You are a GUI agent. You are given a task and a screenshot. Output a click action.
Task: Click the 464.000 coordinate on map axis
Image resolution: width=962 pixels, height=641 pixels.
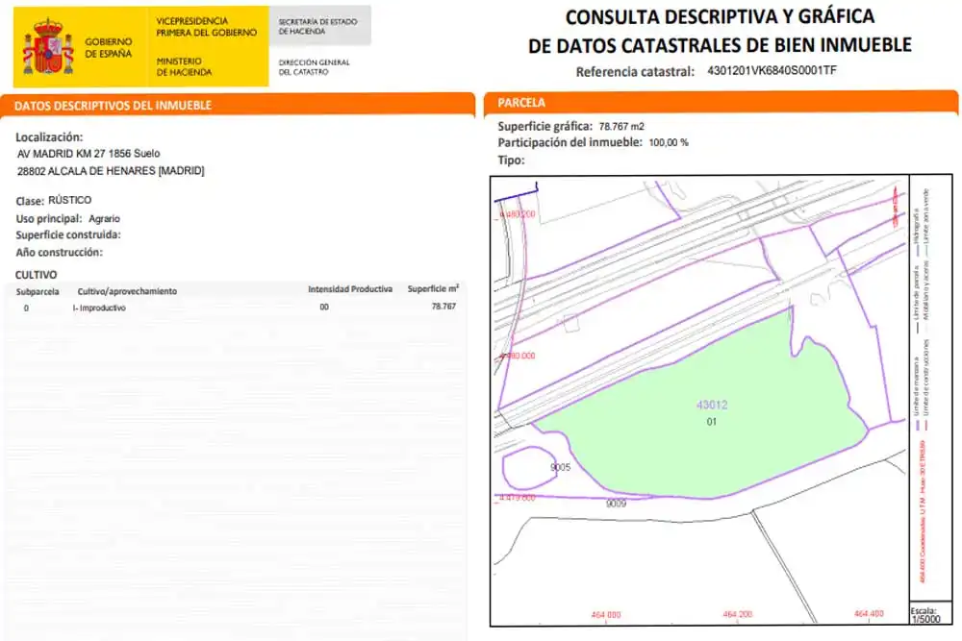tap(605, 615)
